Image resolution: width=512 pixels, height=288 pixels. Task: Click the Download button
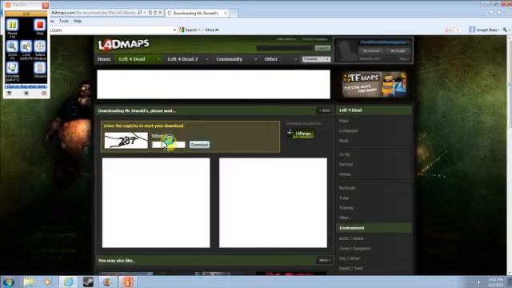coord(199,145)
